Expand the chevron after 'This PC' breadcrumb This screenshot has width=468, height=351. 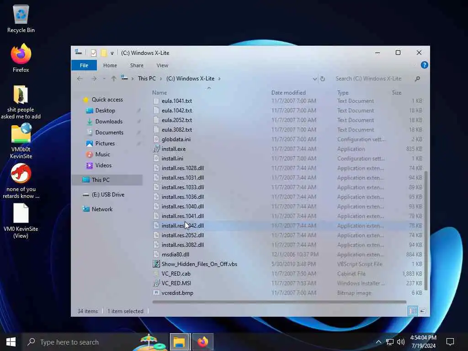tap(161, 79)
